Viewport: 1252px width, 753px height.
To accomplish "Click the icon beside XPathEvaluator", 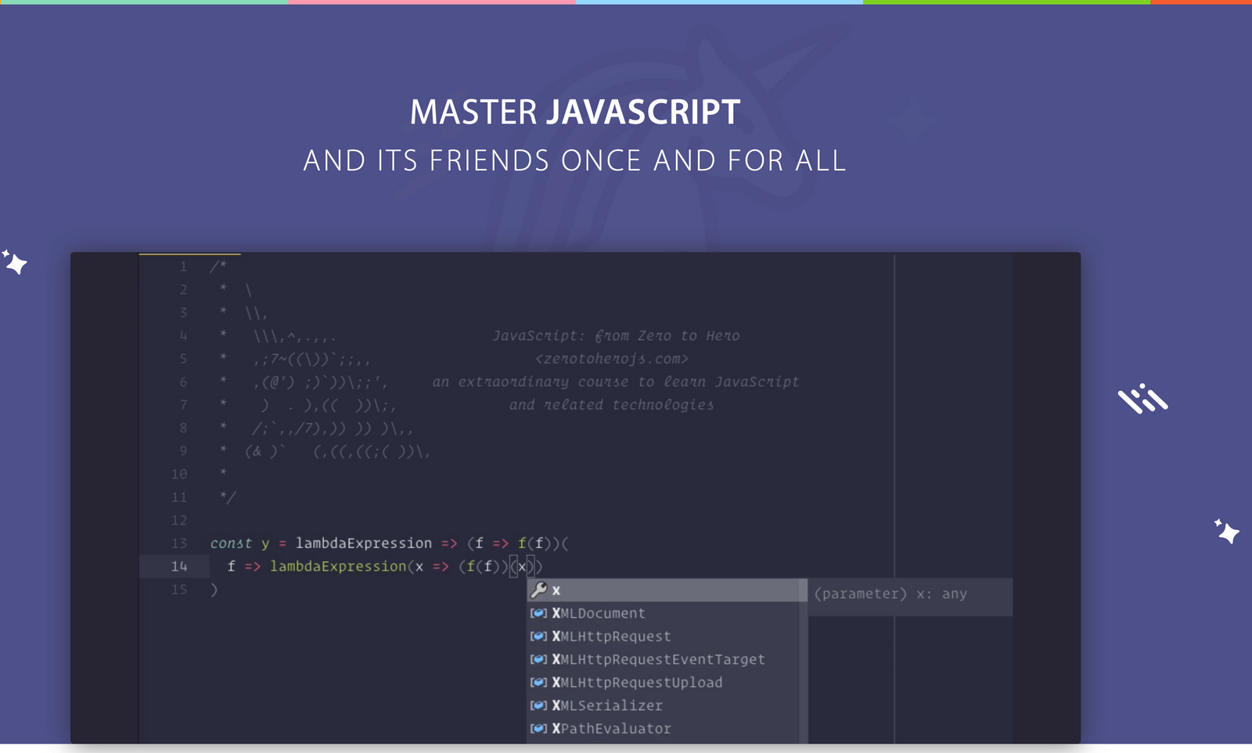I will (538, 729).
